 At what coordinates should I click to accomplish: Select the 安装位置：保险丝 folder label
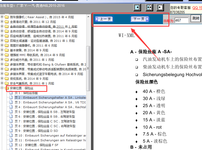click(22, 88)
